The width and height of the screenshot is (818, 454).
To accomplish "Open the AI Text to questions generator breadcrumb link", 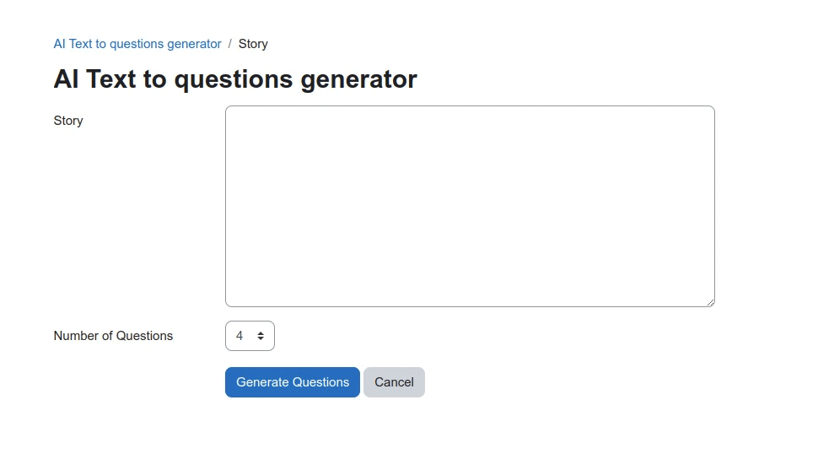I will 137,44.
